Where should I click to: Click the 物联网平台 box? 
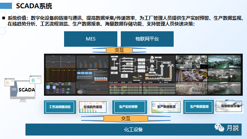[x=147, y=39]
